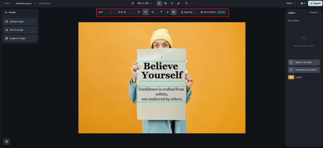Click Upload image
This screenshot has height=148, width=323.
(20, 21)
